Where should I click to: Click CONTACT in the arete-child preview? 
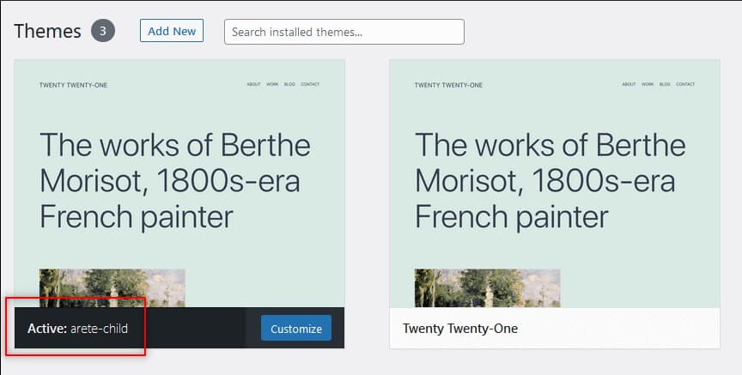coord(310,84)
